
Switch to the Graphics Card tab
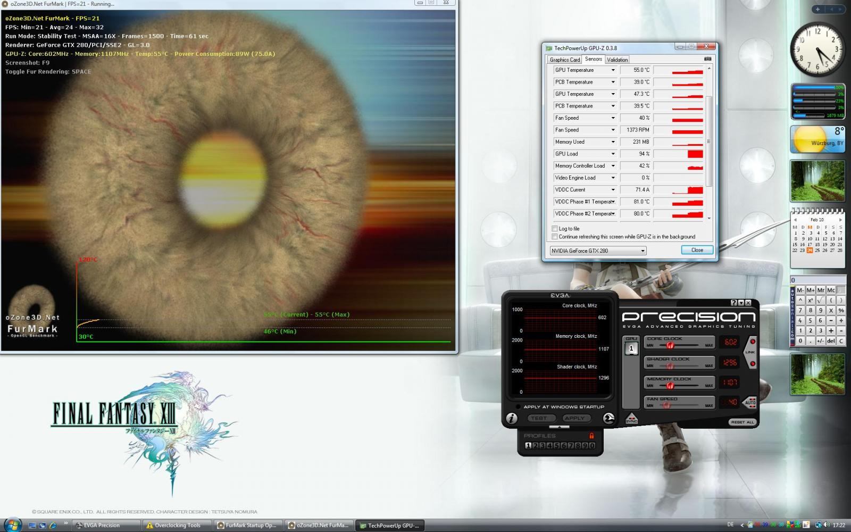[x=564, y=60]
